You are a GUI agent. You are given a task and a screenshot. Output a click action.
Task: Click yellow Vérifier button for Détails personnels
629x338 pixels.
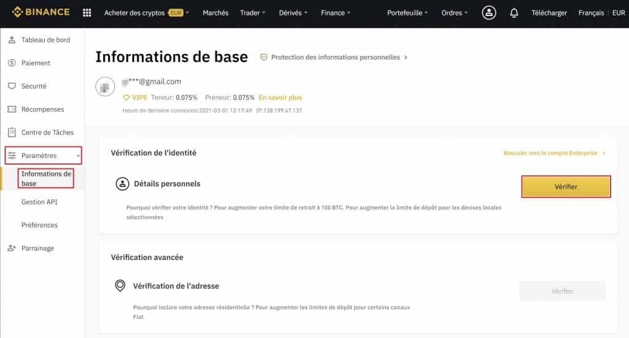566,187
